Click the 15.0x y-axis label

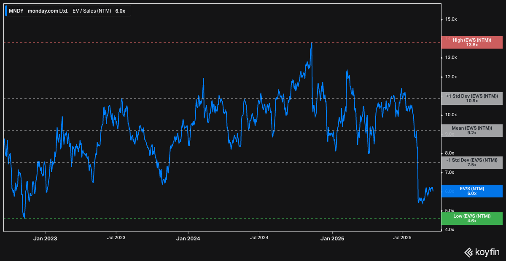click(451, 19)
